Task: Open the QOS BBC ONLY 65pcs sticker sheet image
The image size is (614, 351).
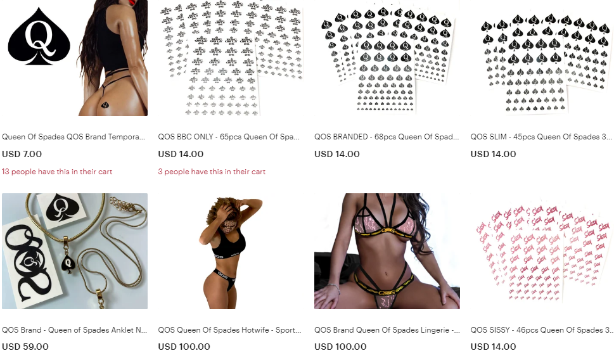Action: point(231,58)
